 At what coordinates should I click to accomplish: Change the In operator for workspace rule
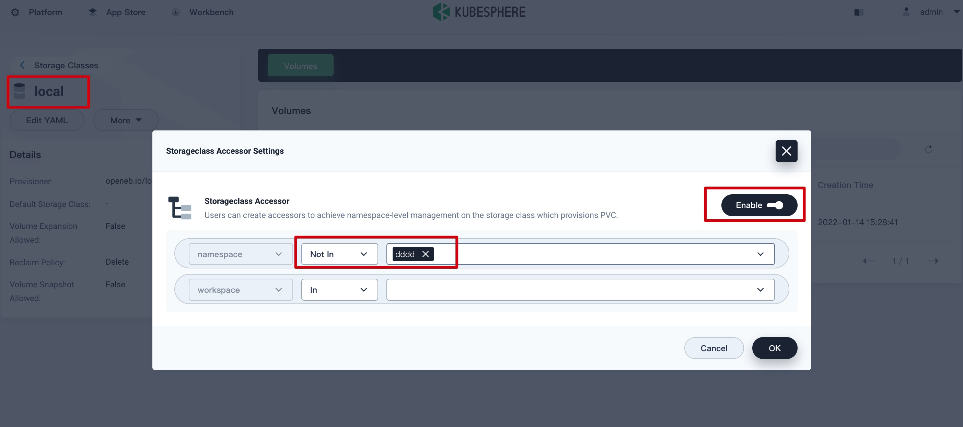coord(339,289)
